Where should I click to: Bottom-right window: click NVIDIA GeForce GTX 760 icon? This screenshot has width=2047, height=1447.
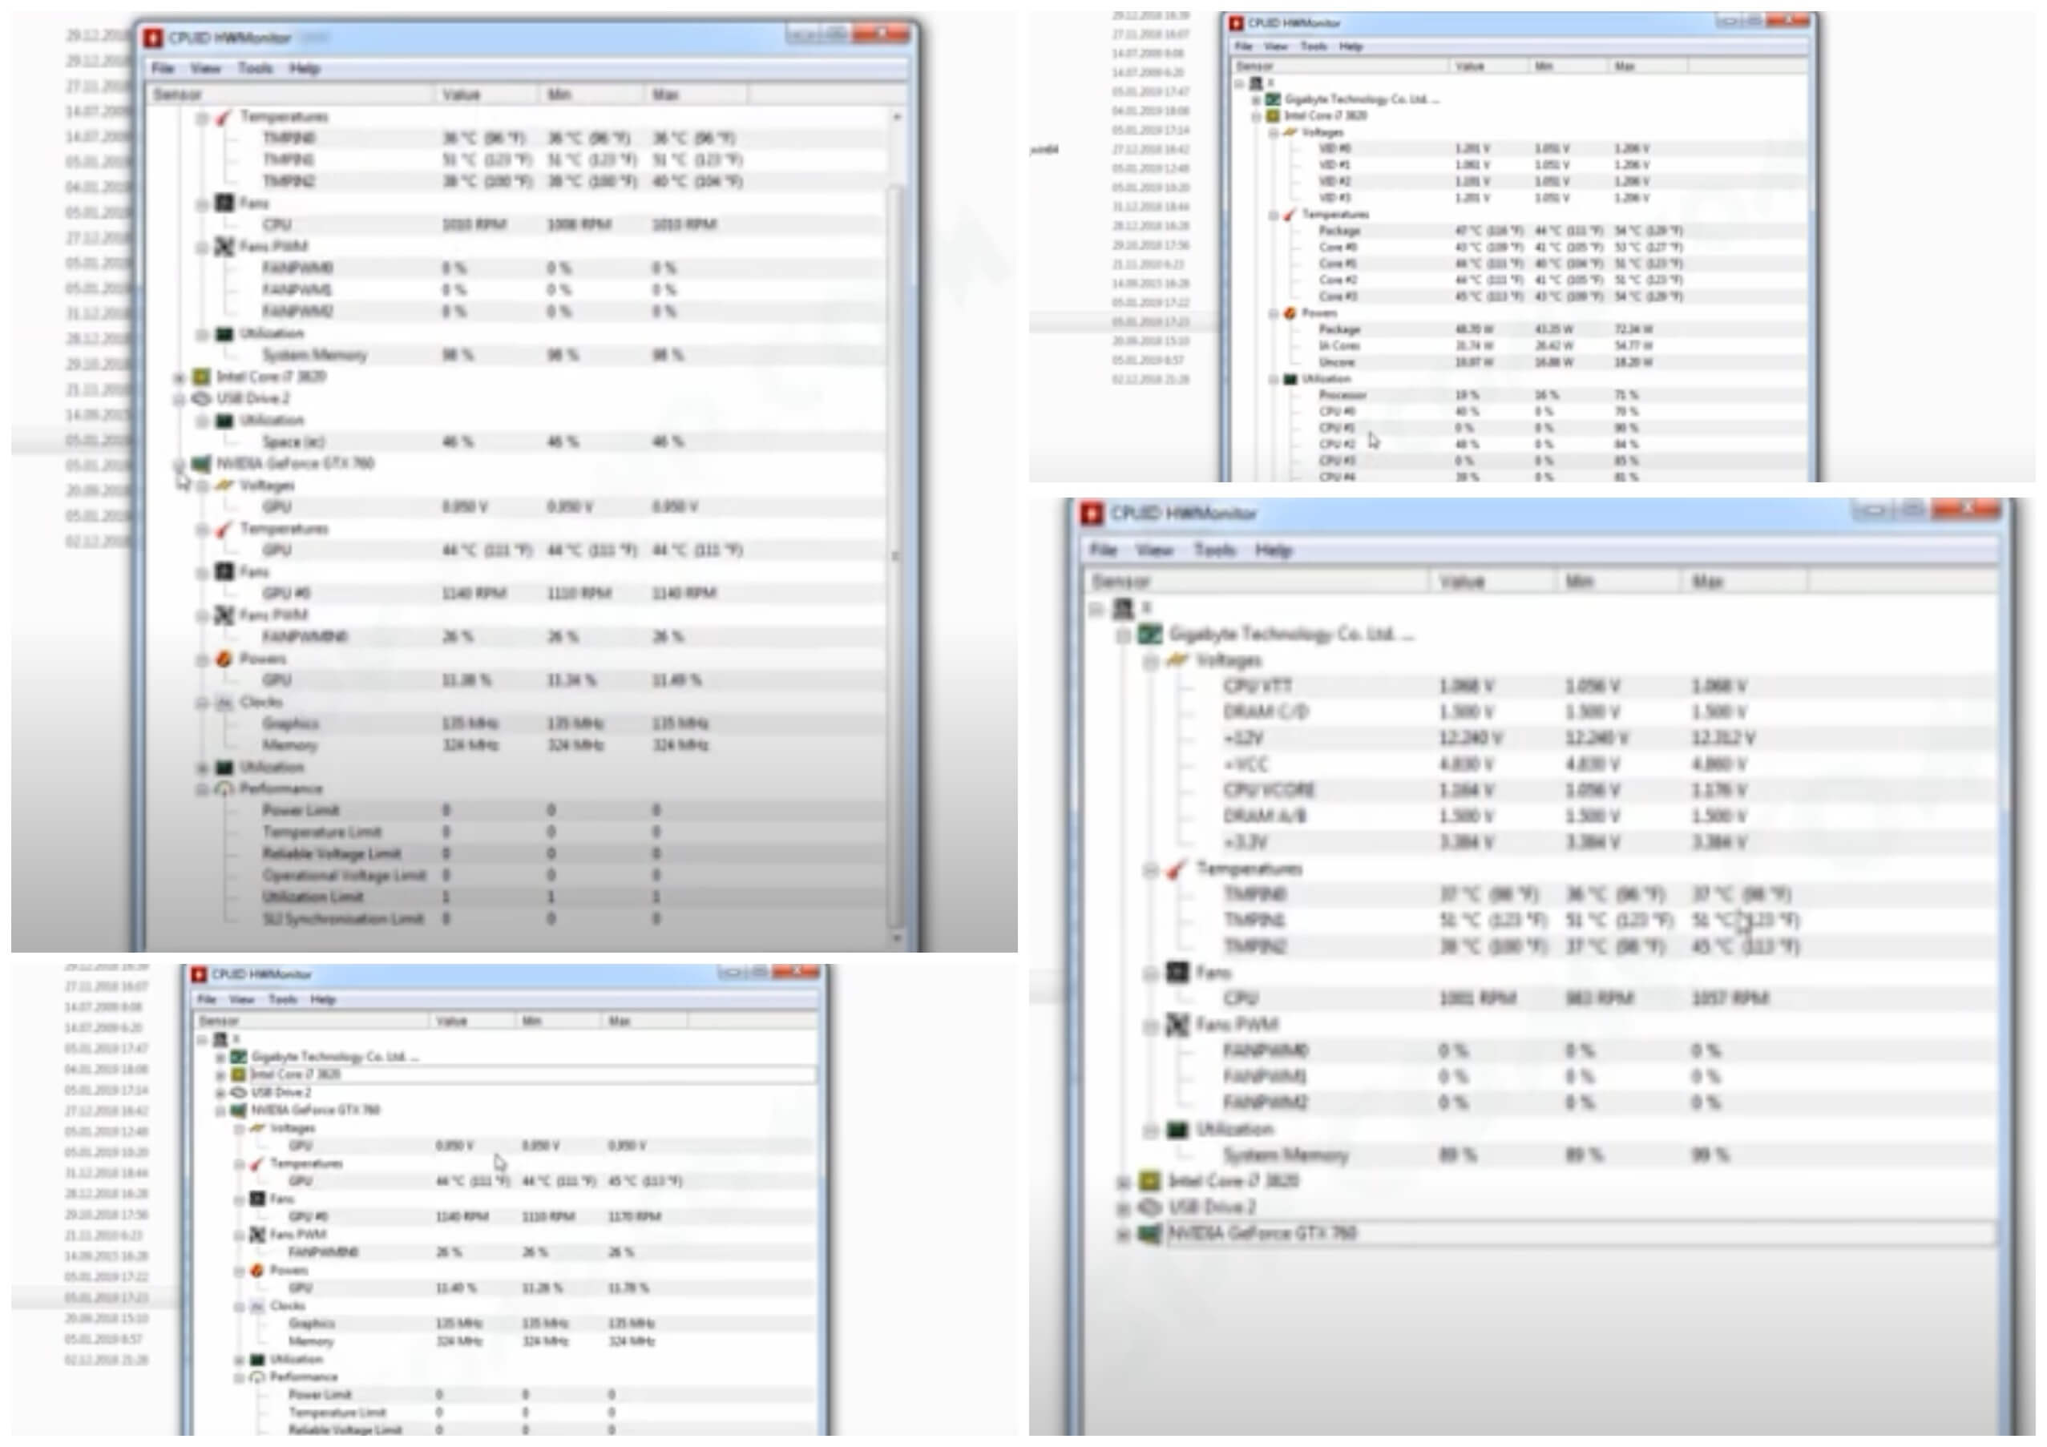point(1150,1234)
